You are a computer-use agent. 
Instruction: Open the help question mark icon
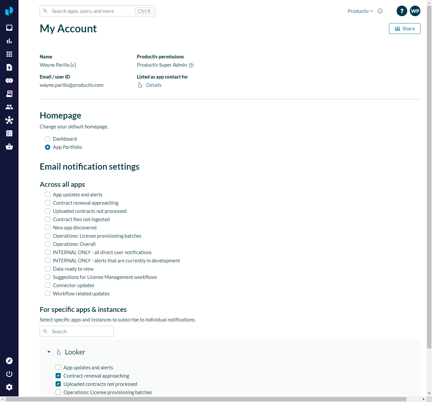[x=402, y=11]
